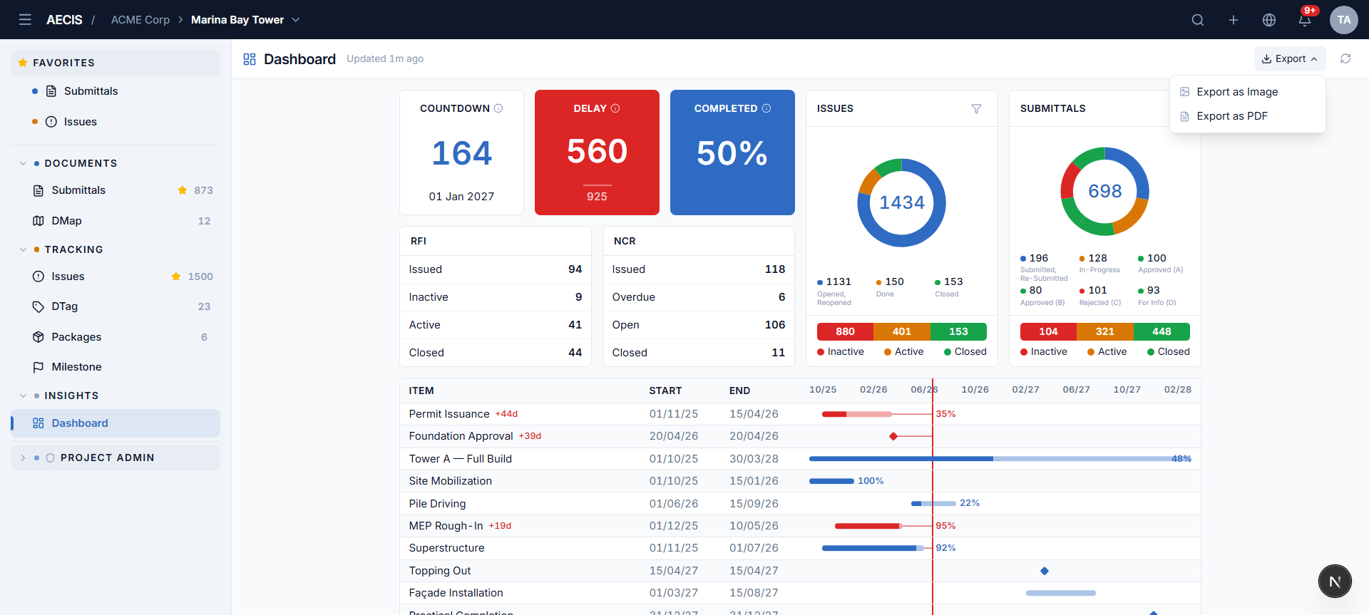Open DMap in the sidebar
The height and width of the screenshot is (615, 1369).
tap(116, 221)
